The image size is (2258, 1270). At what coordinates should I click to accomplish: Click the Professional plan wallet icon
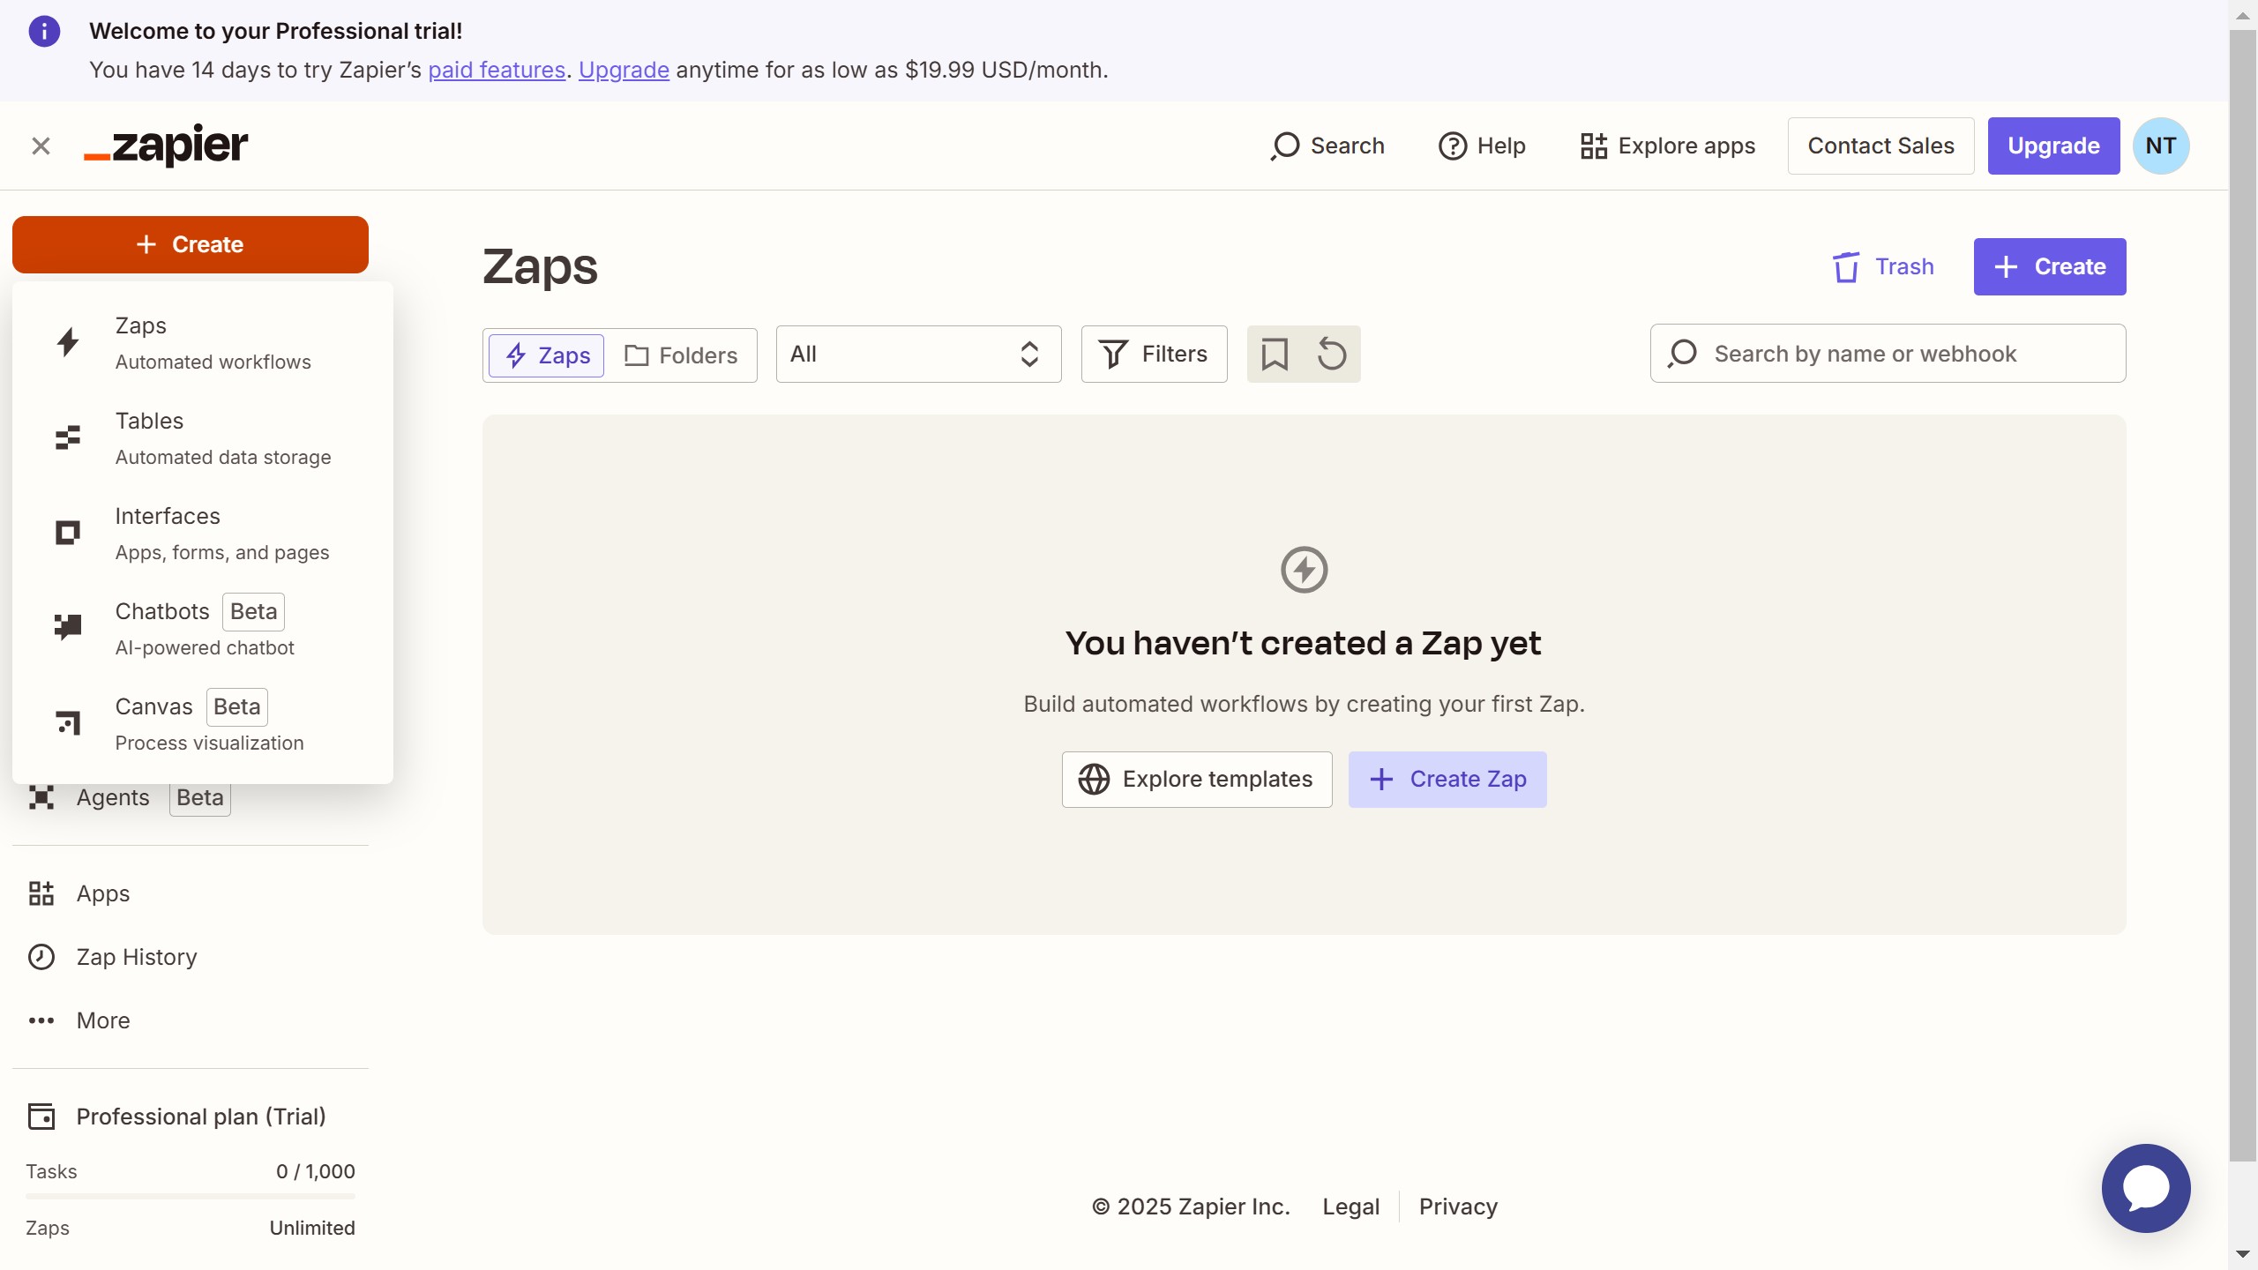pos(41,1117)
